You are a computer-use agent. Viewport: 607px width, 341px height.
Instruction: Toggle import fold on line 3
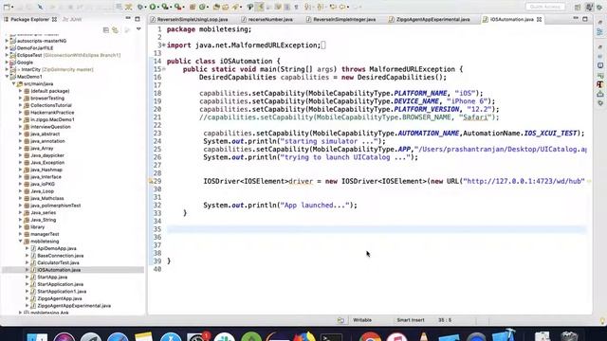click(164, 45)
